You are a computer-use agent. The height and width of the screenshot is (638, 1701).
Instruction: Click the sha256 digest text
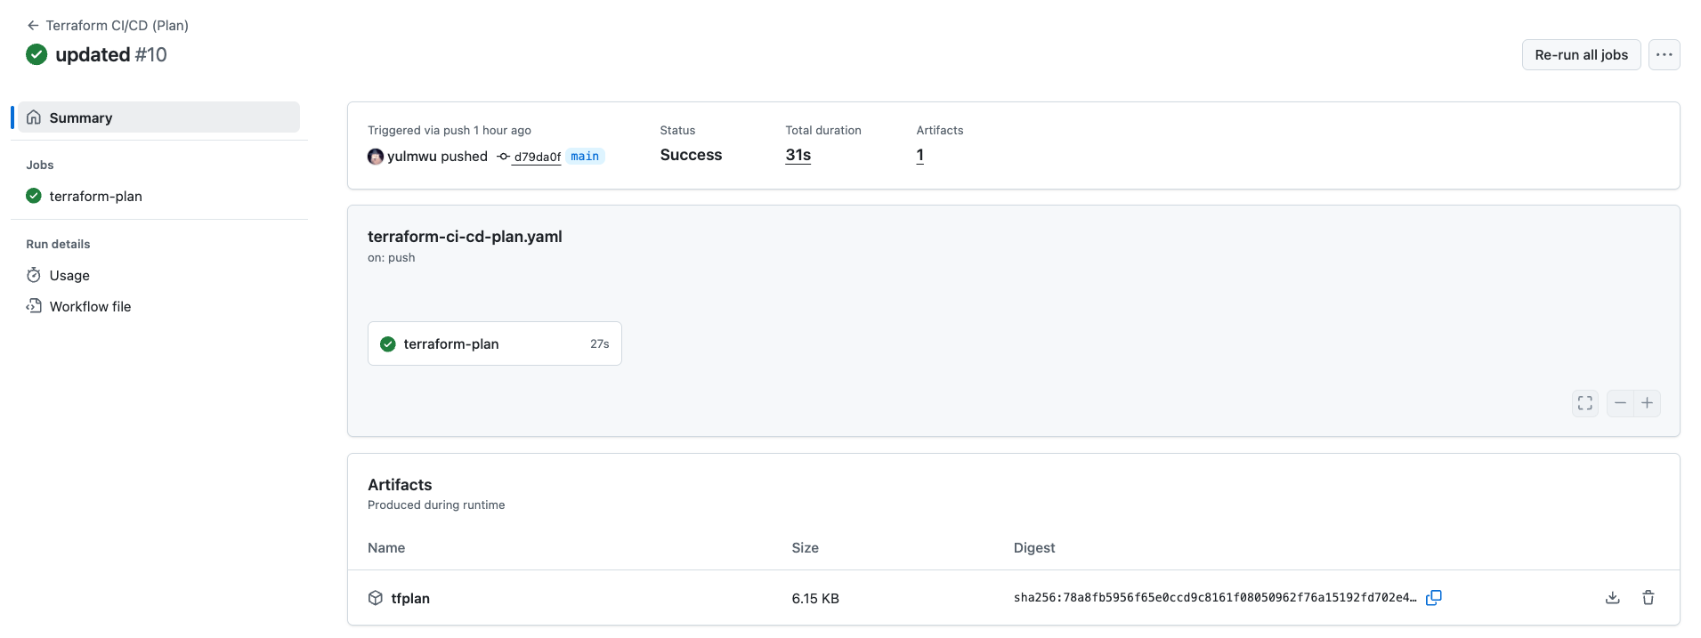pos(1215,598)
